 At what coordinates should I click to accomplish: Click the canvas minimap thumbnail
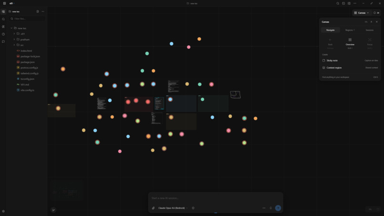click(x=67, y=191)
